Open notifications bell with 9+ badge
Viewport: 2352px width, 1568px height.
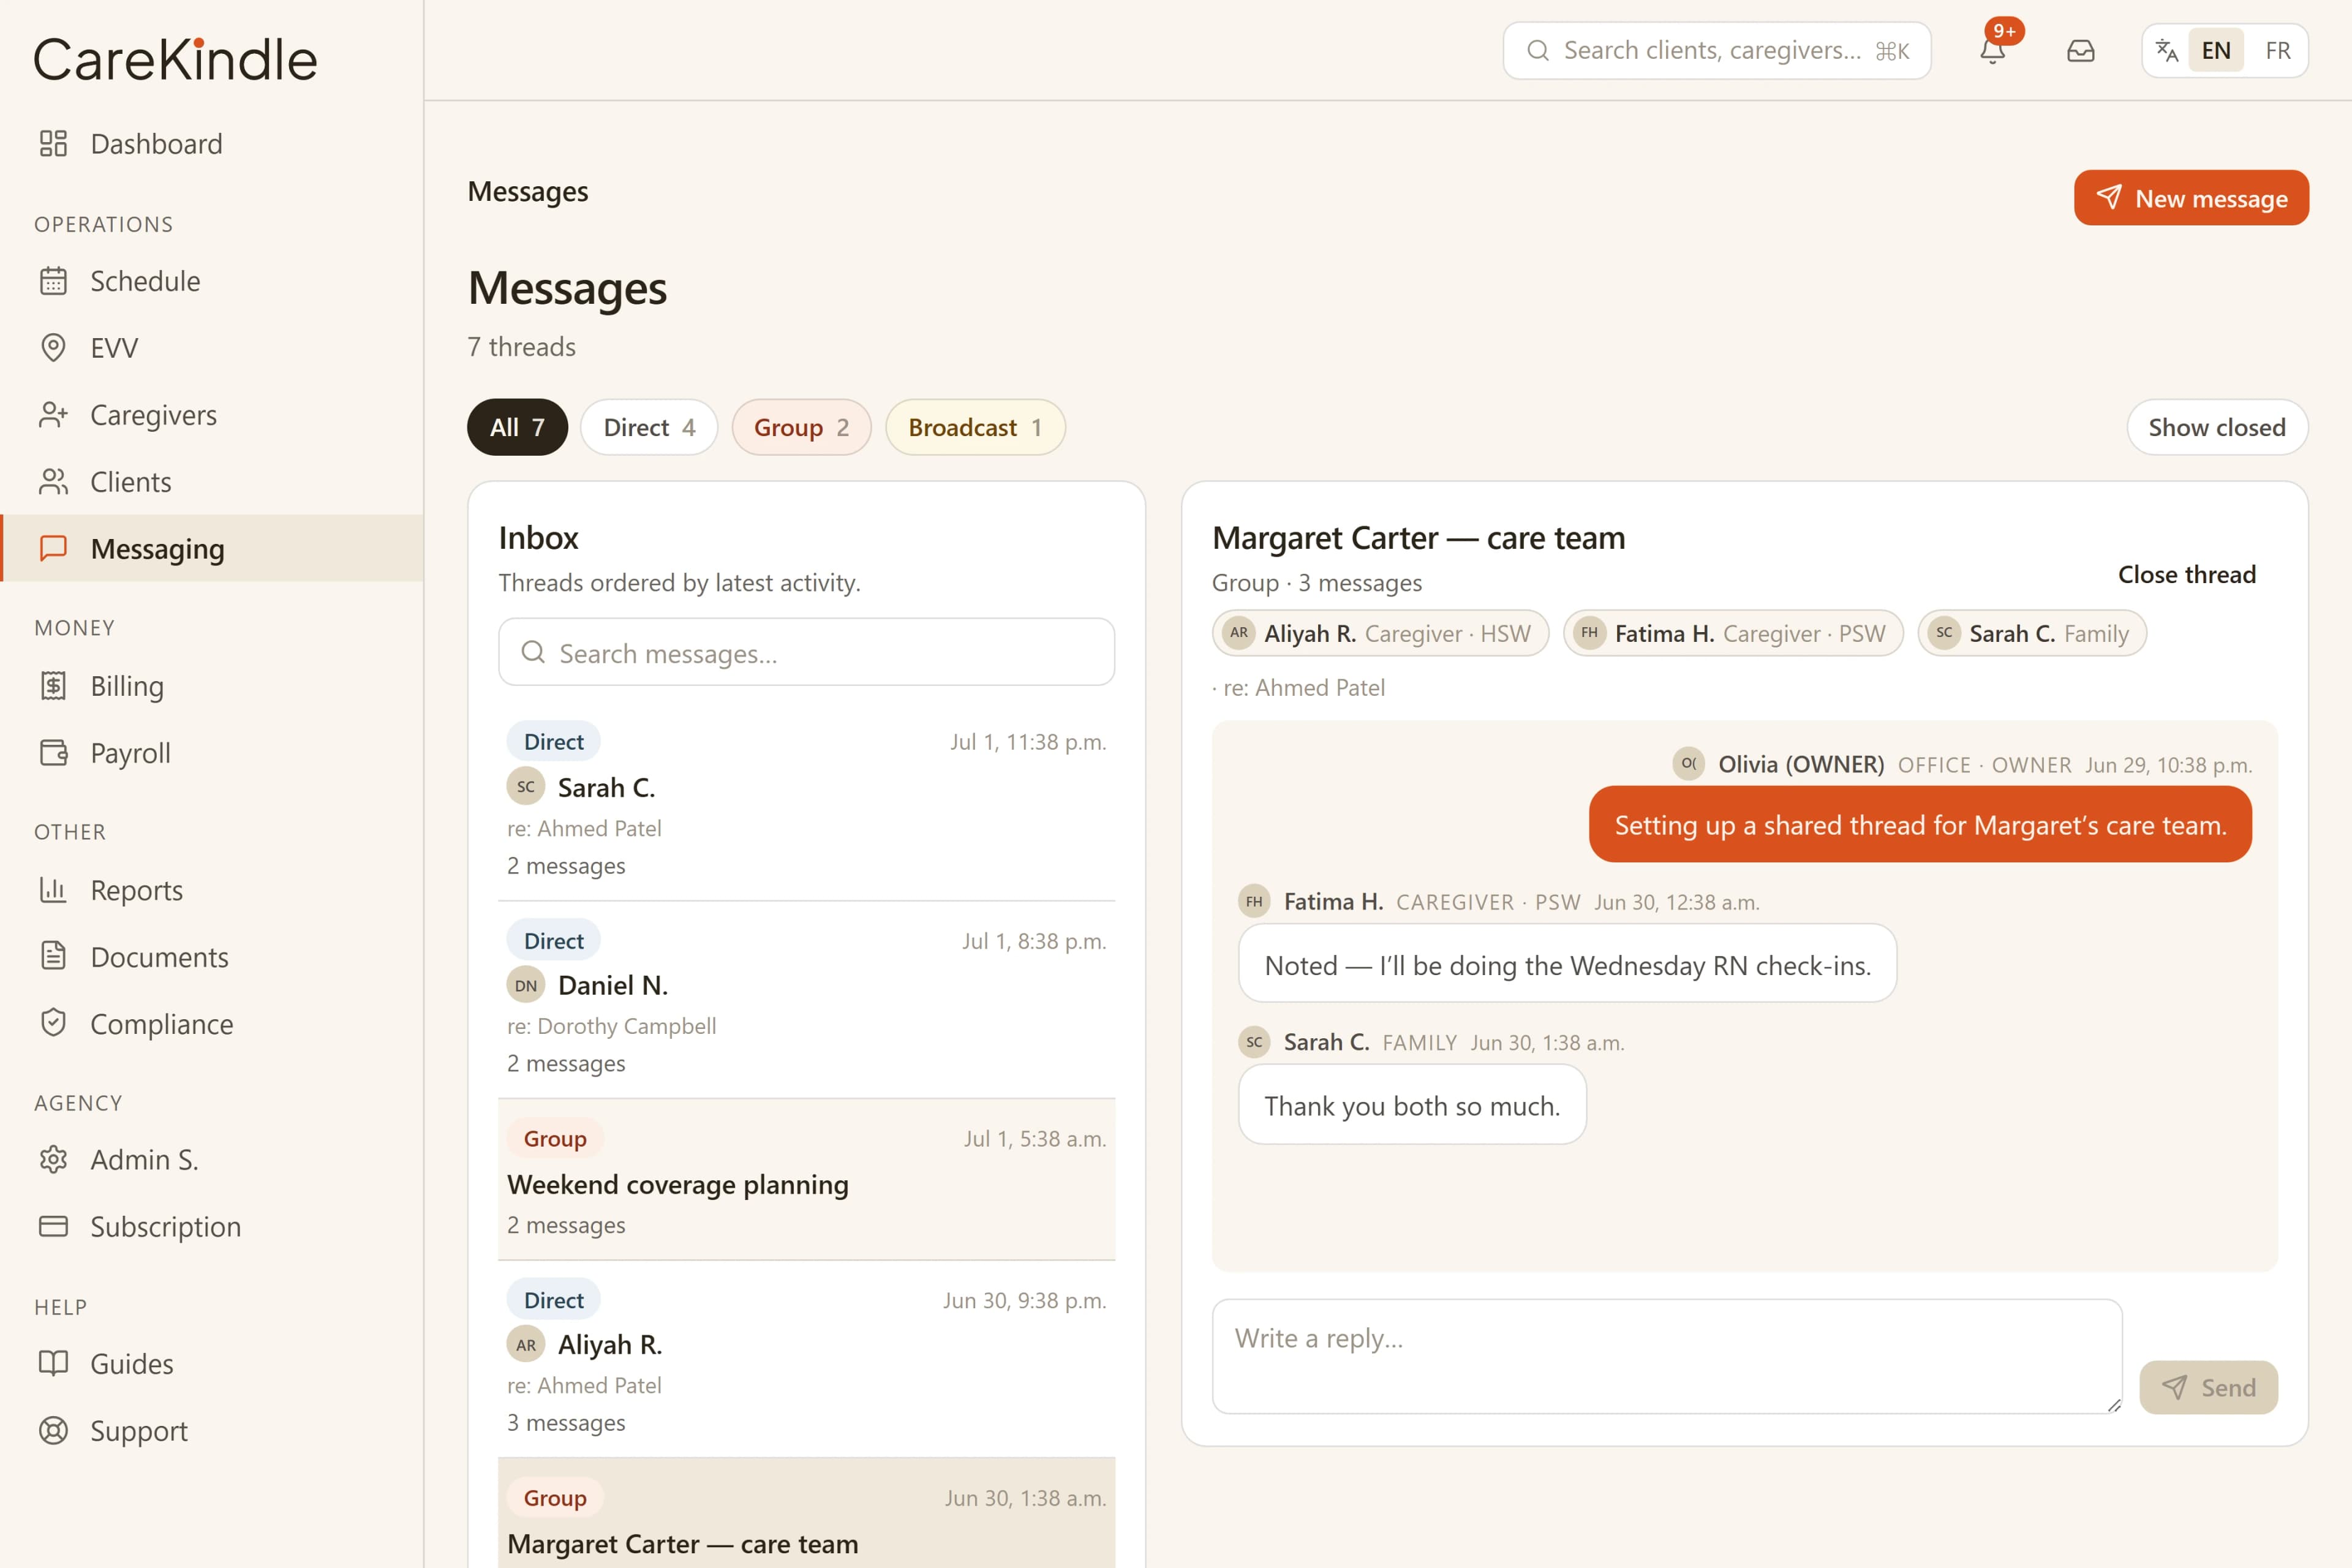click(x=1993, y=50)
